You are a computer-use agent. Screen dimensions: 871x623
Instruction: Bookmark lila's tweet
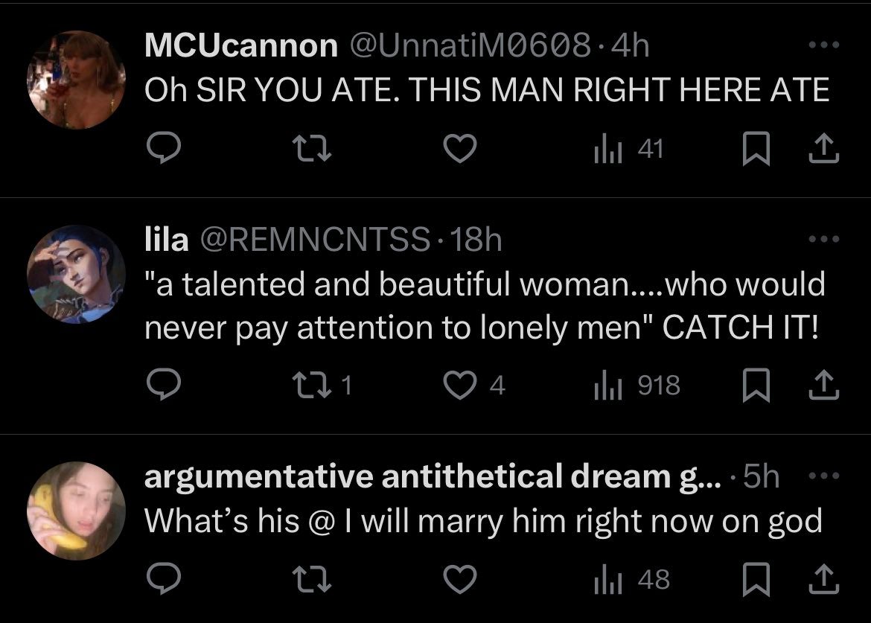click(x=754, y=386)
